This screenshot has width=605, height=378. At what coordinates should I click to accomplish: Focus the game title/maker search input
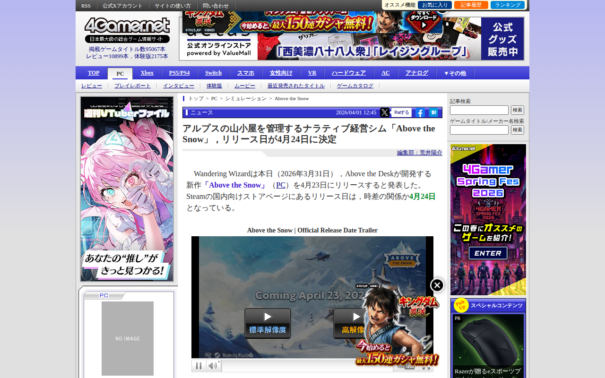pos(479,130)
